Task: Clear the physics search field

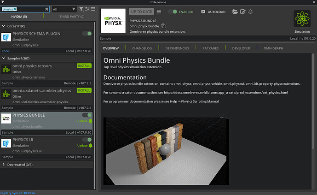Action: point(46,9)
